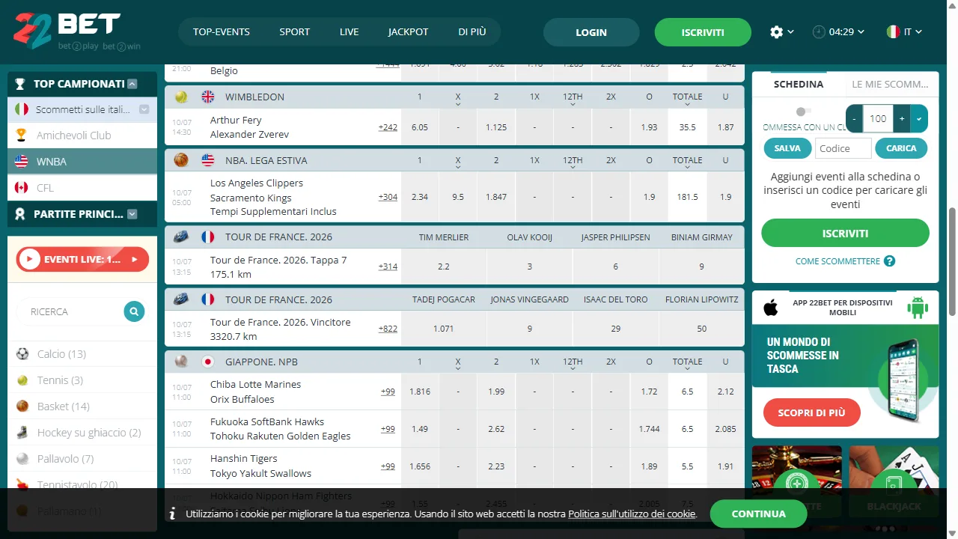Click the search magnifier button

point(134,311)
